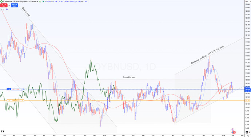
Task: Select the 'Base Formed' text annotation
Action: pyautogui.click(x=130, y=77)
